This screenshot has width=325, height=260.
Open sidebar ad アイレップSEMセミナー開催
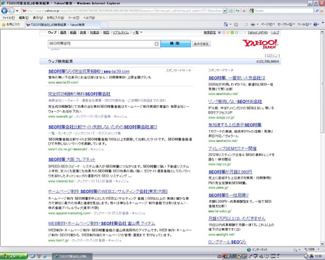click(232, 148)
